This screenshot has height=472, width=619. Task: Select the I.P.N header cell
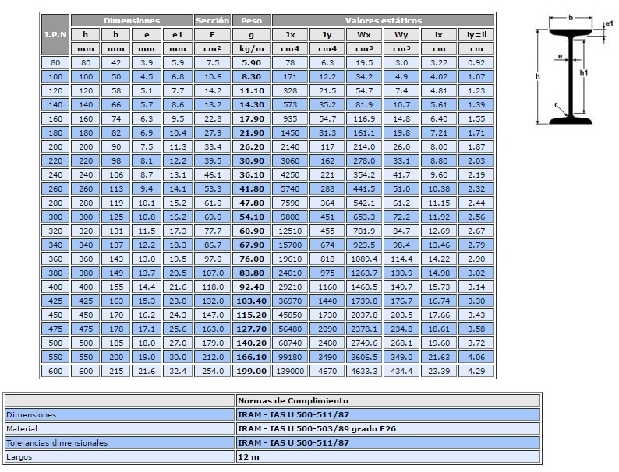pos(55,35)
